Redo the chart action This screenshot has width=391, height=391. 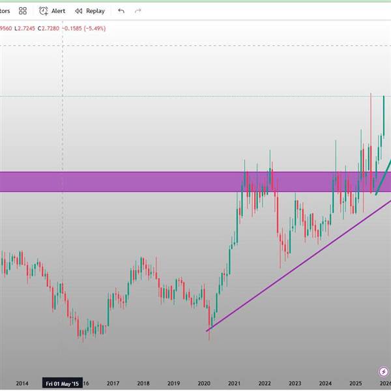[x=138, y=10]
